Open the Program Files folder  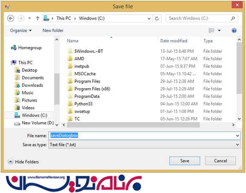coord(87,81)
